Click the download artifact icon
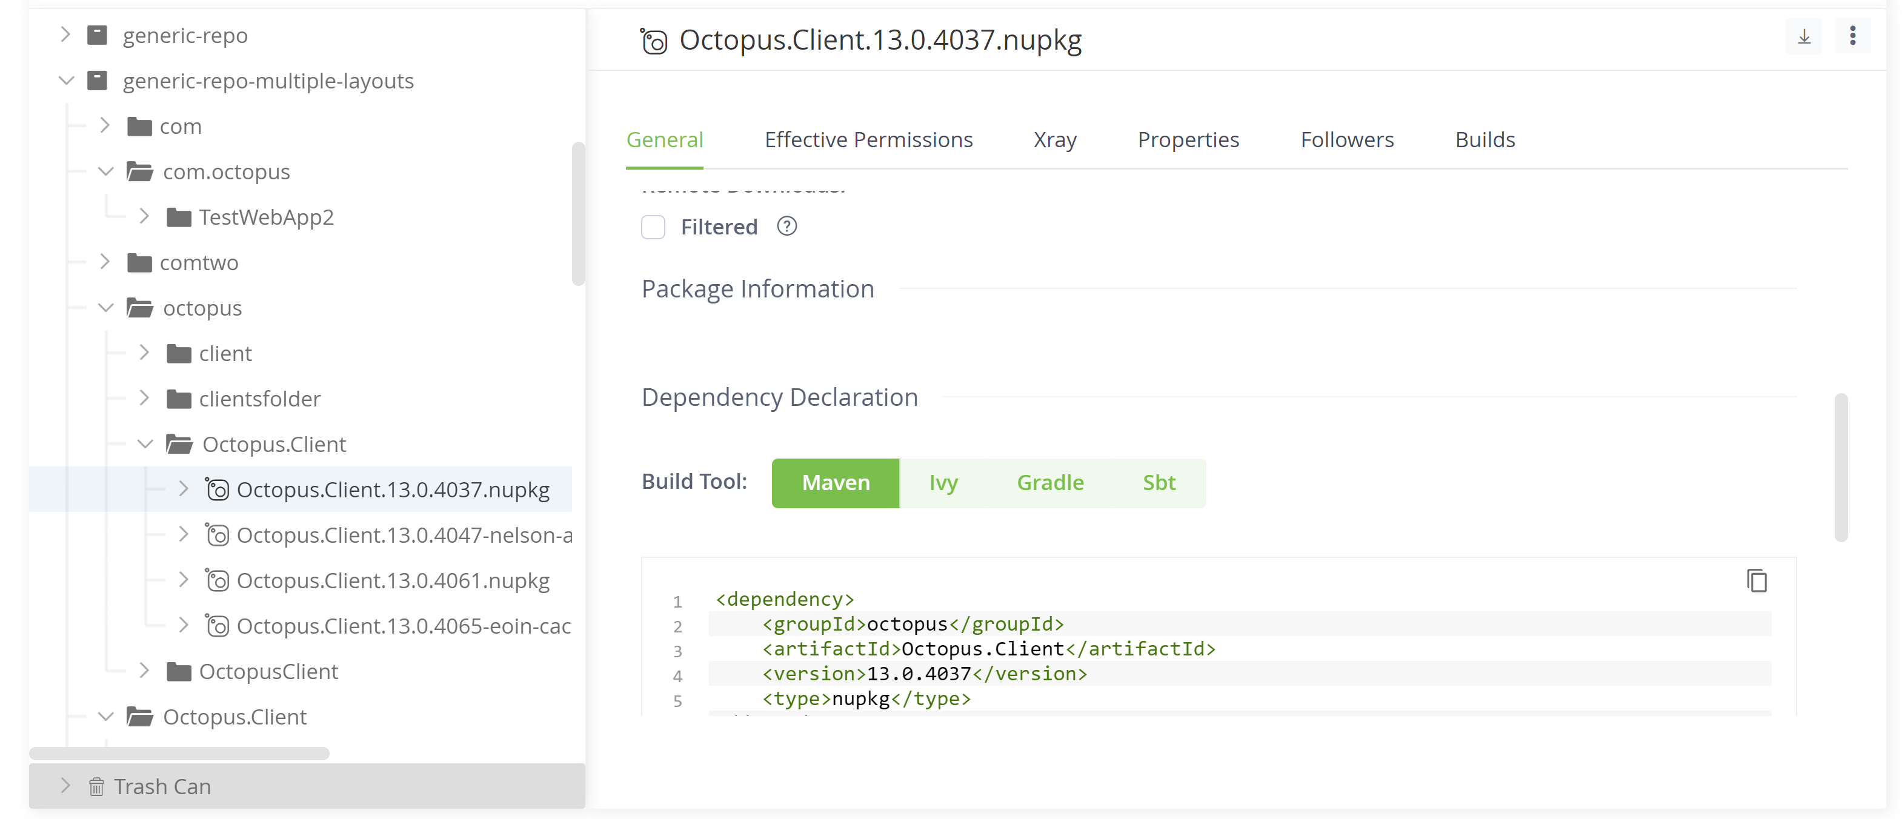The height and width of the screenshot is (819, 1902). coord(1804,37)
